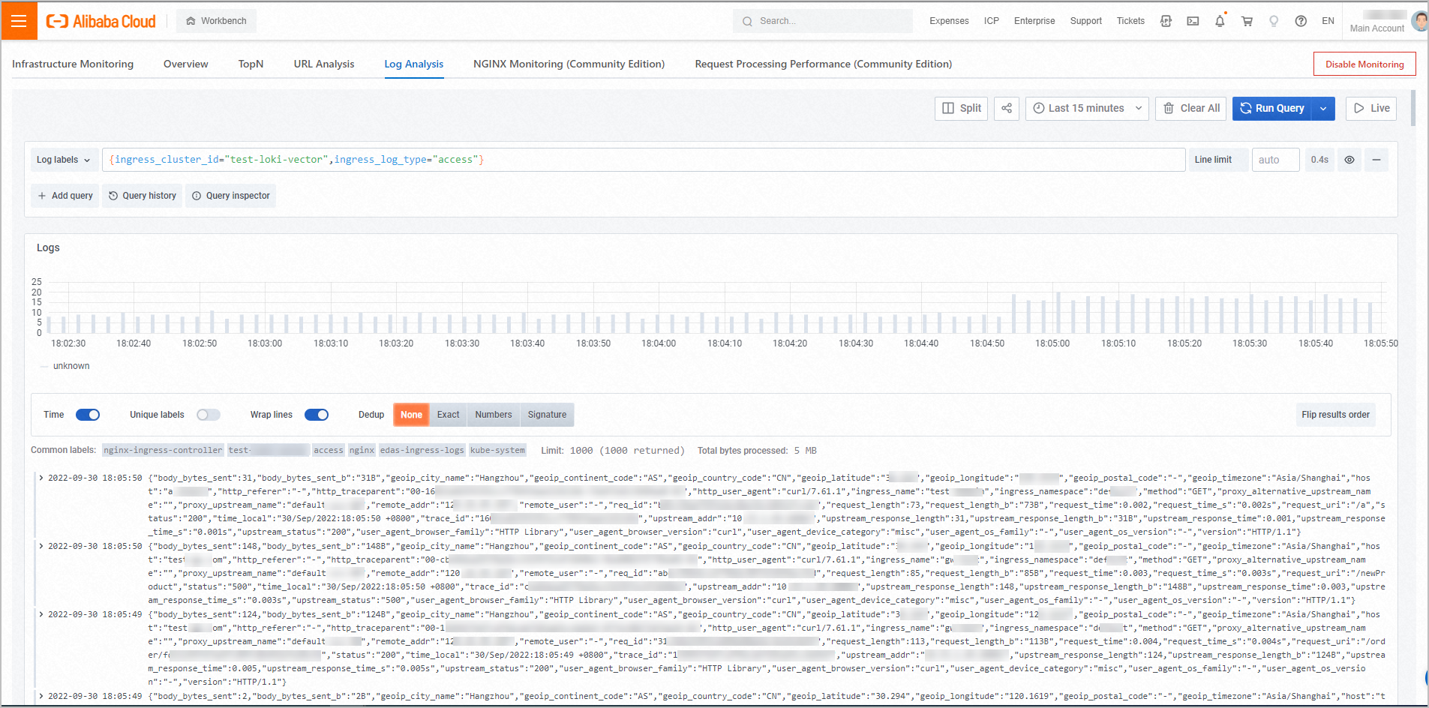Click the nginx common label
Viewport: 1429px width, 708px height.
pyautogui.click(x=362, y=450)
